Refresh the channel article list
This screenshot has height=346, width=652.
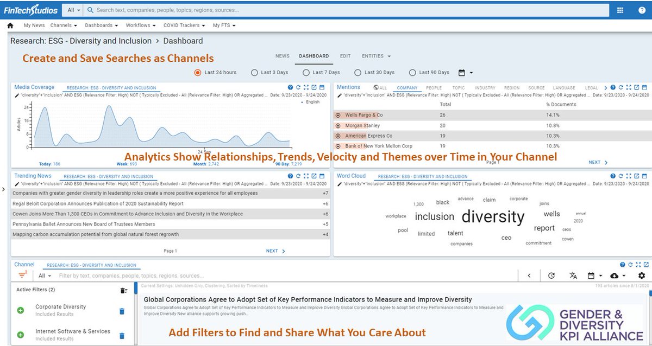coord(551,275)
